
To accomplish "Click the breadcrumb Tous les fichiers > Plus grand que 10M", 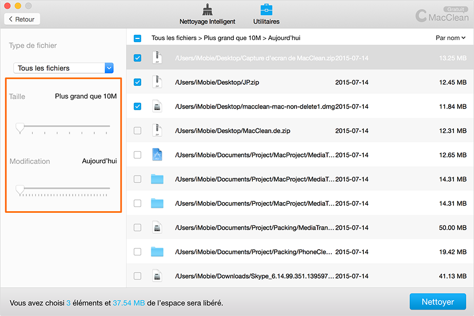I will point(206,38).
